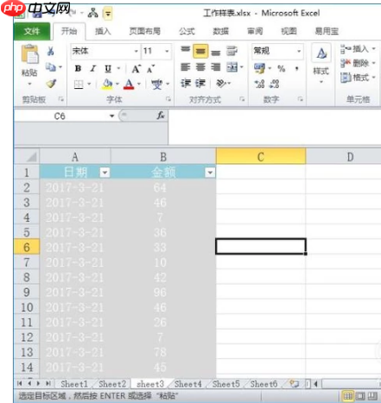Click the Wrap Text icon
Screen dimensions: 381x403
pos(232,51)
